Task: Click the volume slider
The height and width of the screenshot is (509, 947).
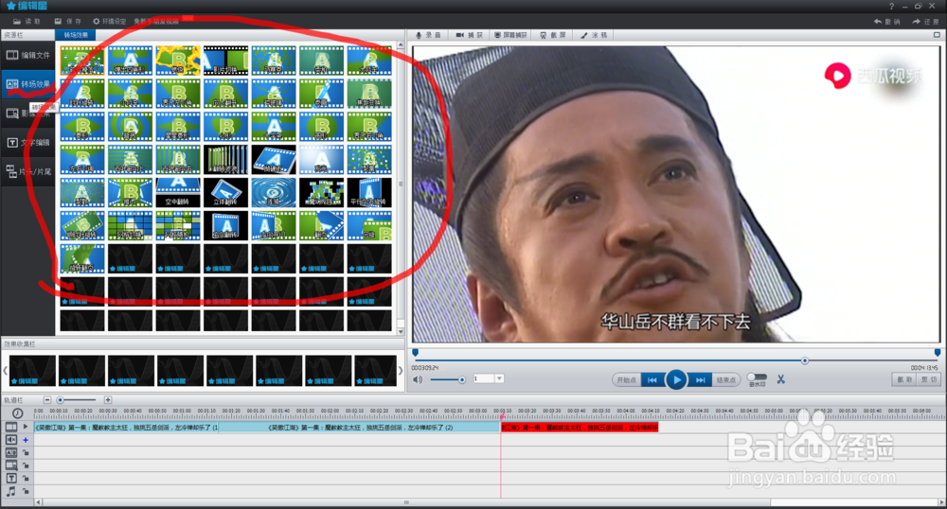Action: pyautogui.click(x=447, y=379)
